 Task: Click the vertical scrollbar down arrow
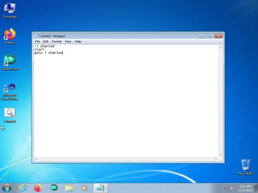(220, 155)
